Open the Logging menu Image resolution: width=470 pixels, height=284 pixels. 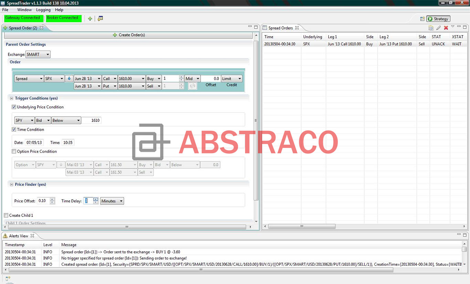43,10
